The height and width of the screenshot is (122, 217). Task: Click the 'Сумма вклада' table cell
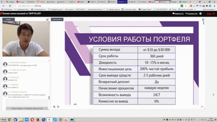coord(115,50)
